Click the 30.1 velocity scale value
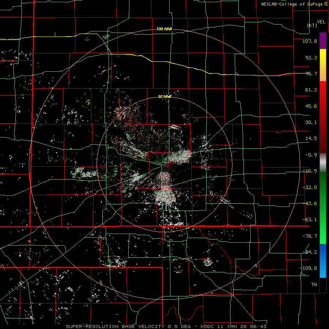 (x=311, y=122)
